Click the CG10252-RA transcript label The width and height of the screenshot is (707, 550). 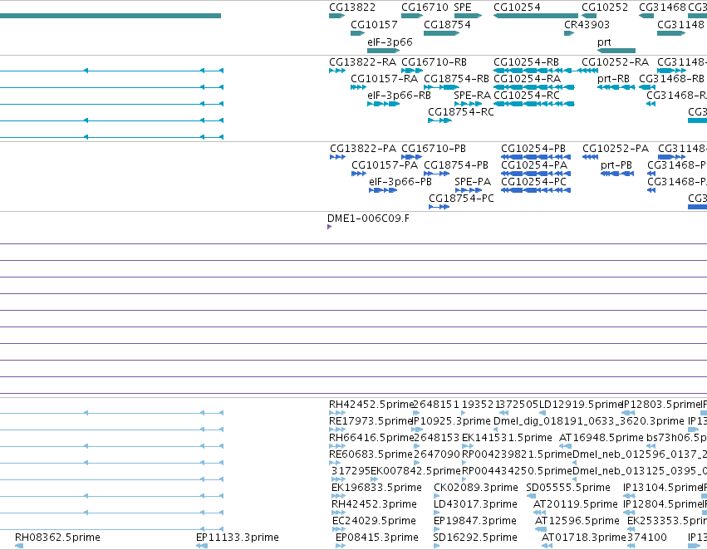point(615,61)
